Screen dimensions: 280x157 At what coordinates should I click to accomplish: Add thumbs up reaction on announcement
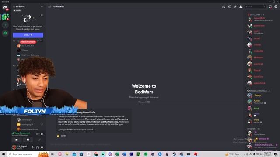click(61, 136)
